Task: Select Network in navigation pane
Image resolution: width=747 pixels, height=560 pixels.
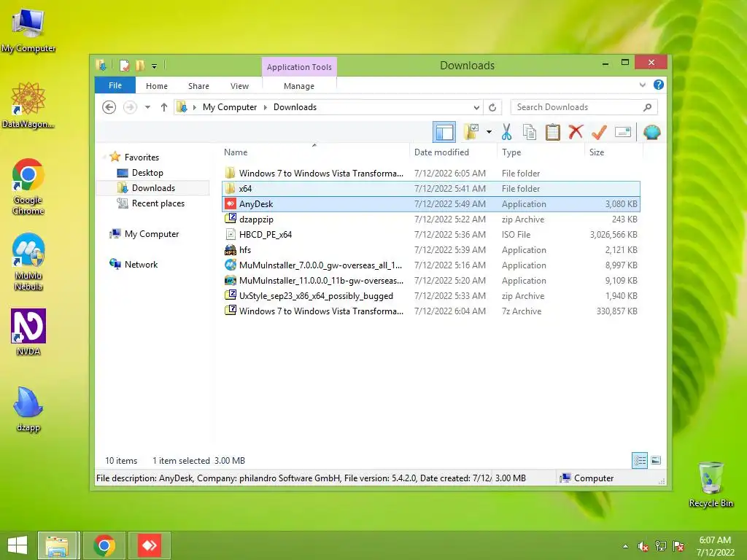Action: coord(141,264)
